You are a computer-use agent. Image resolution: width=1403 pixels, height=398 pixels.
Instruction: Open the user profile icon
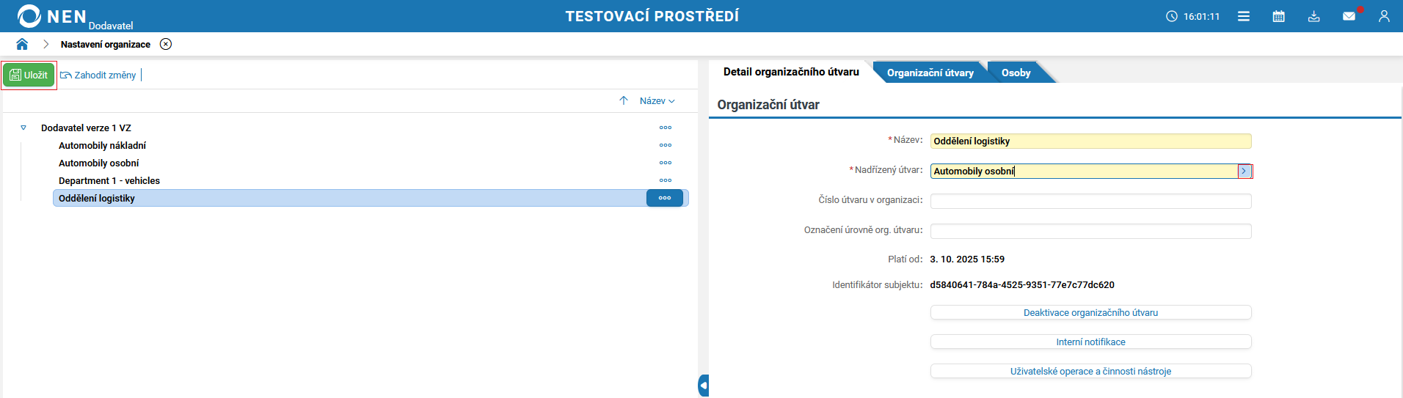tap(1384, 16)
